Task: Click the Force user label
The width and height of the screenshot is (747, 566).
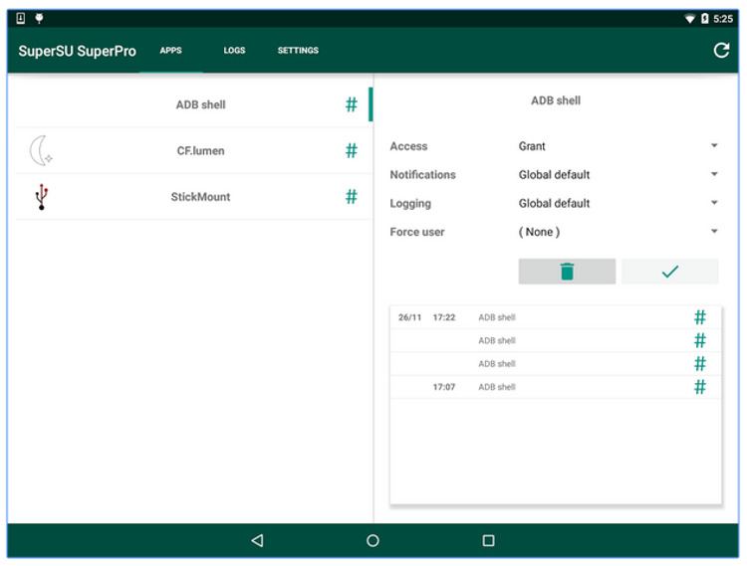Action: coord(417,232)
